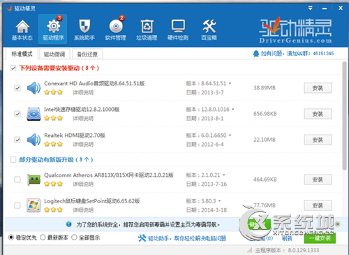Install the Realtek HDMI driver
Image resolution: width=349 pixels, height=255 pixels.
click(318, 140)
